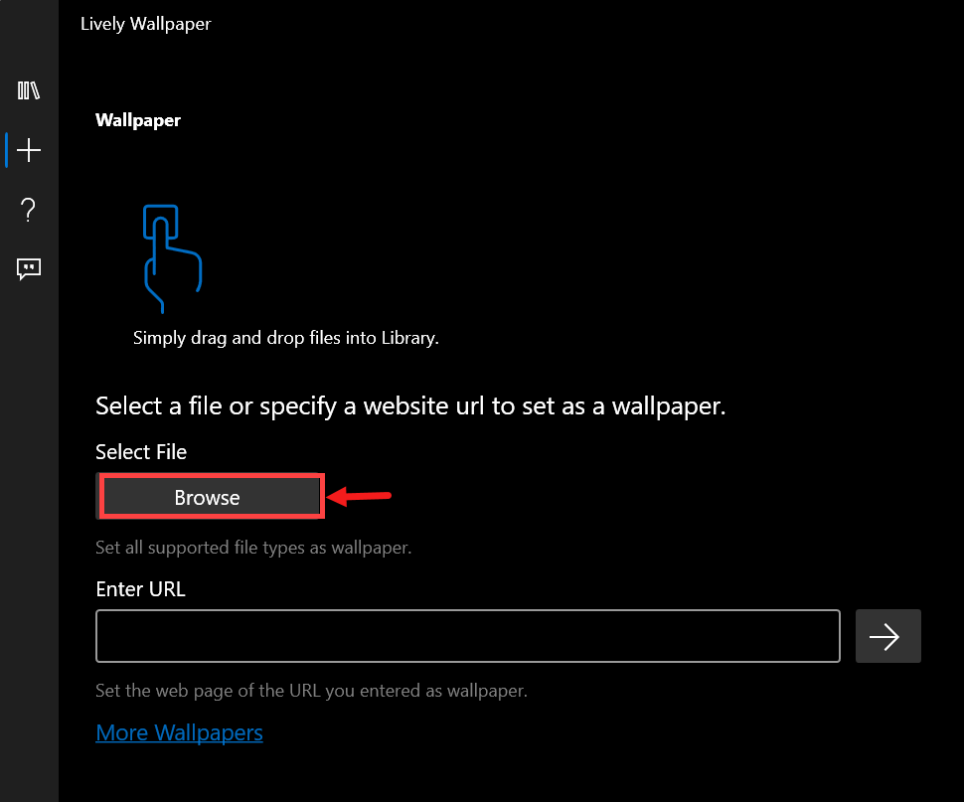
Task: Submit URL with the arrow button
Action: click(887, 636)
